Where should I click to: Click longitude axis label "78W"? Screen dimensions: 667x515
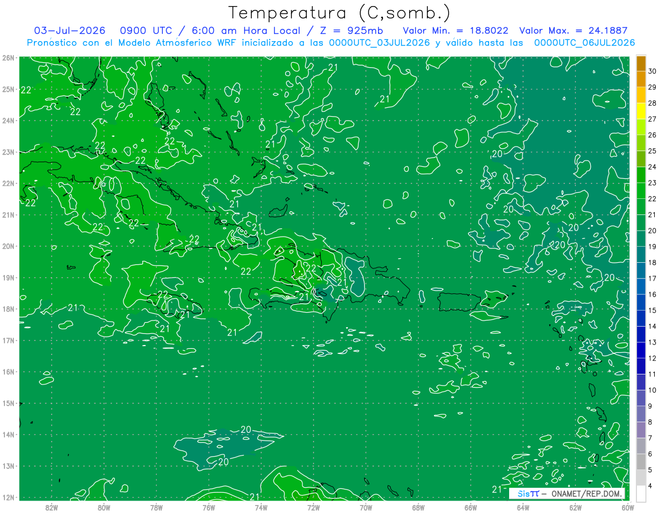click(x=156, y=507)
